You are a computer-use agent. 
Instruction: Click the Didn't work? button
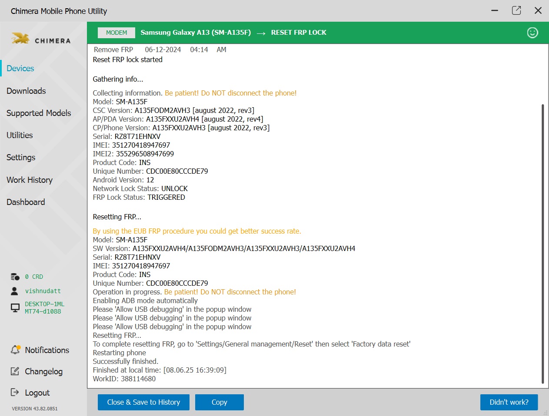(509, 402)
